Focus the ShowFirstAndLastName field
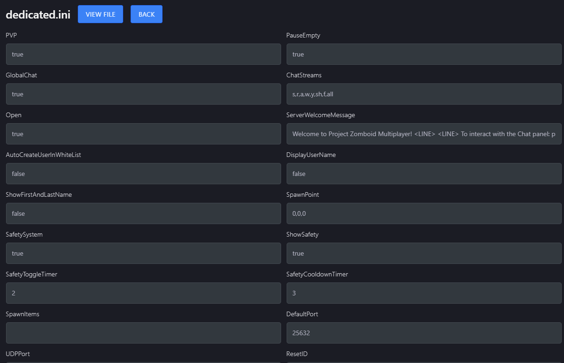The width and height of the screenshot is (564, 363). pyautogui.click(x=143, y=213)
